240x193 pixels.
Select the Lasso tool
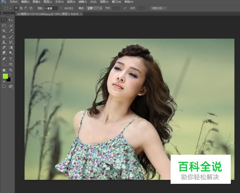point(4,25)
